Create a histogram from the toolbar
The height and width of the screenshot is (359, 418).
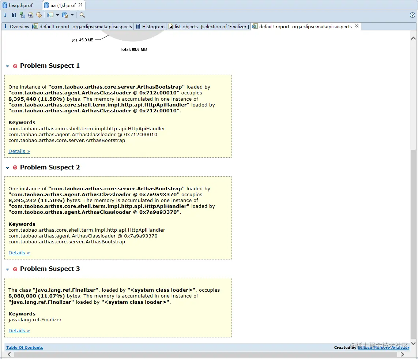click(x=14, y=15)
